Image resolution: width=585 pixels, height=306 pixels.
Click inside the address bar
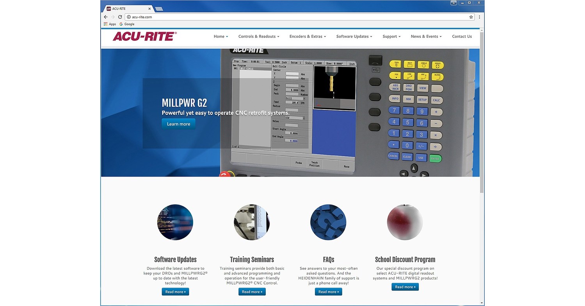[234, 17]
